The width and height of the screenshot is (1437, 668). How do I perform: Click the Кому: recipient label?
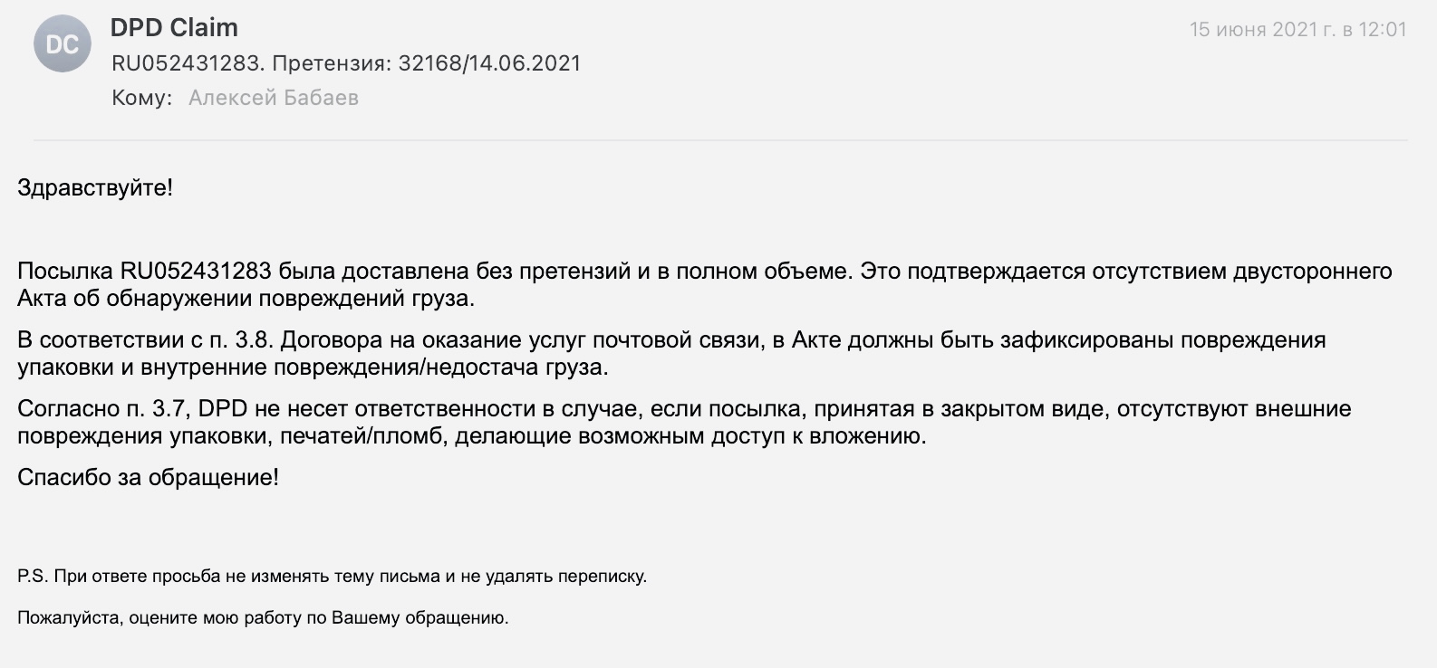click(141, 98)
